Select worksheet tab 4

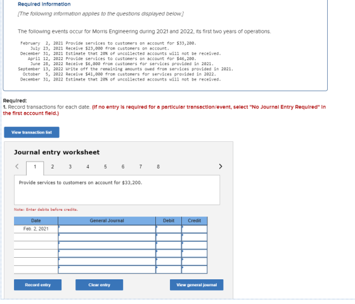pyautogui.click(x=88, y=167)
